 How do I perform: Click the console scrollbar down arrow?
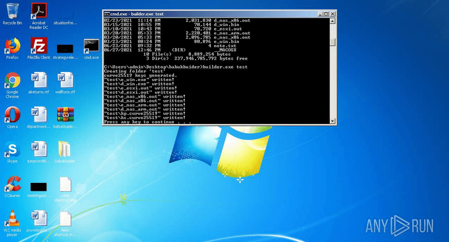point(333,121)
